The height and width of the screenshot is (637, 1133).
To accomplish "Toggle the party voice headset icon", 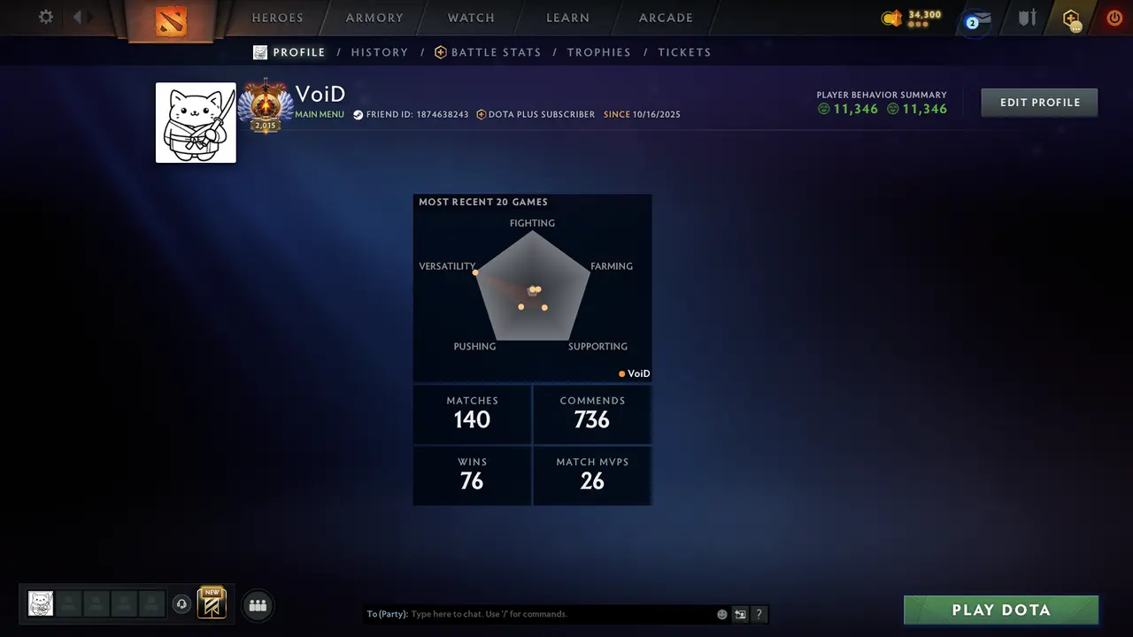I will (x=181, y=604).
